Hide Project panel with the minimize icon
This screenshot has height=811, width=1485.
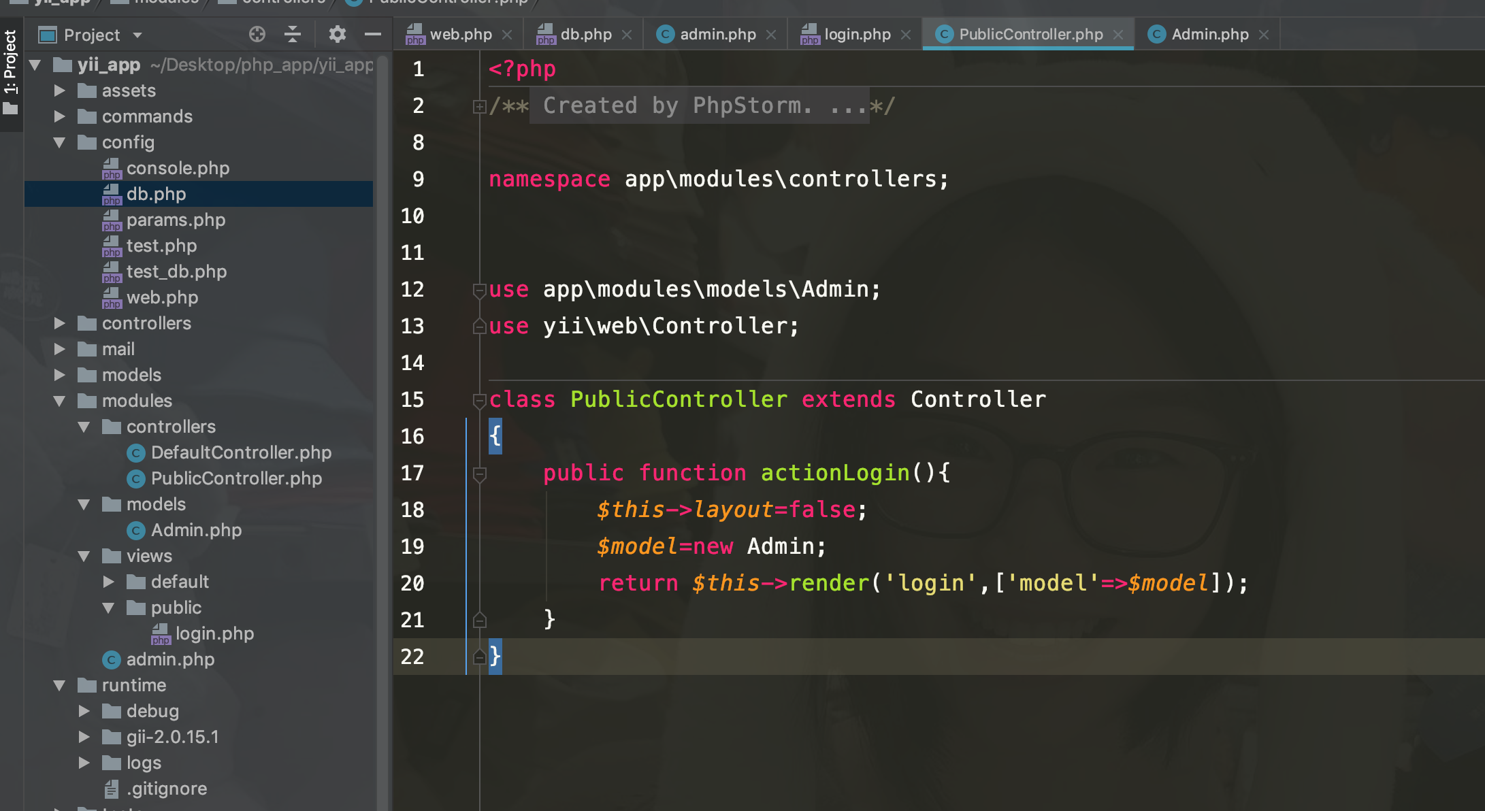coord(372,34)
